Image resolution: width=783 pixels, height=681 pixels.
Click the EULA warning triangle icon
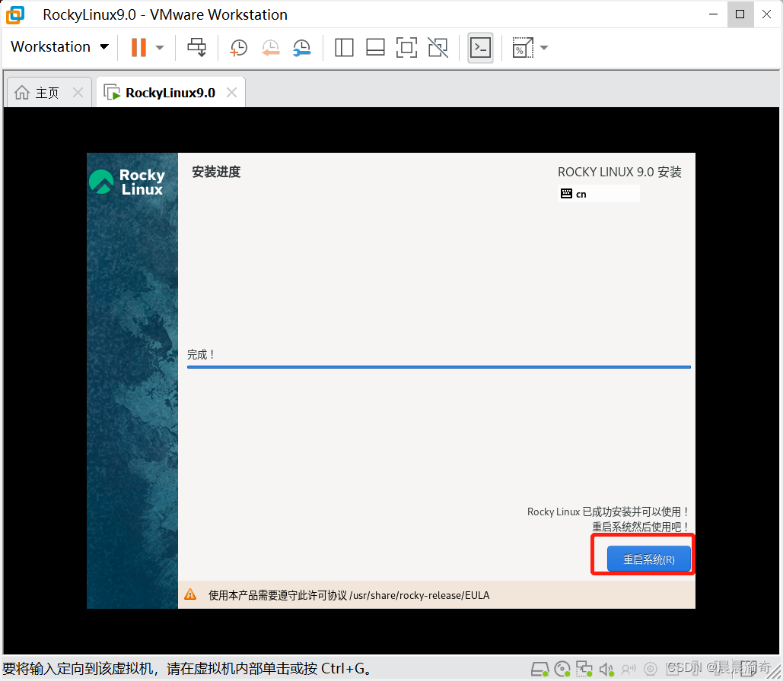tap(190, 594)
